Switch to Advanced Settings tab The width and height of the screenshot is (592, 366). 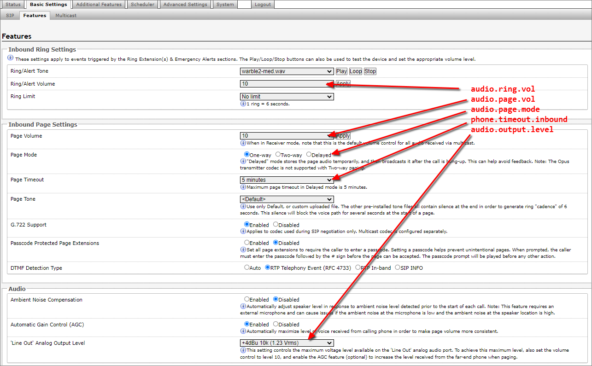point(185,5)
